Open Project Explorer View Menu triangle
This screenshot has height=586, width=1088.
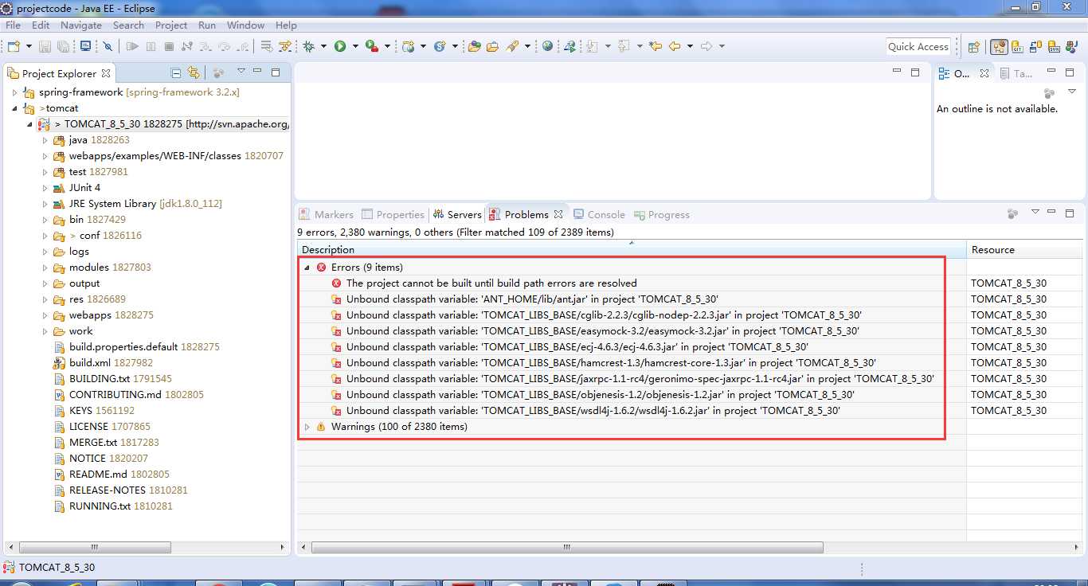241,71
